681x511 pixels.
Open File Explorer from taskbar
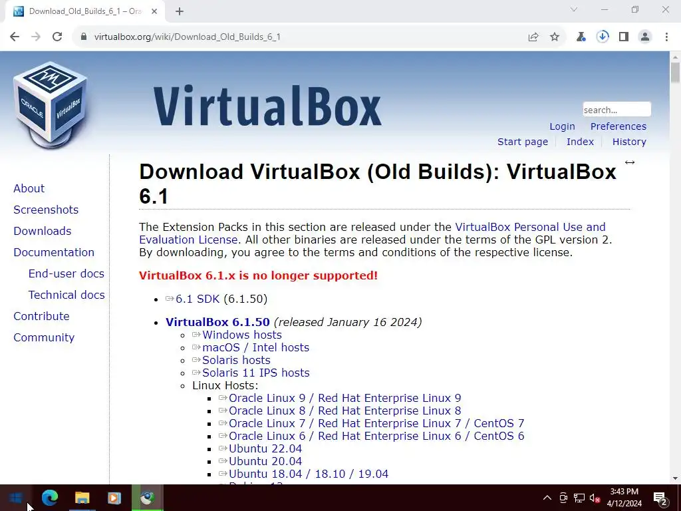pos(82,498)
